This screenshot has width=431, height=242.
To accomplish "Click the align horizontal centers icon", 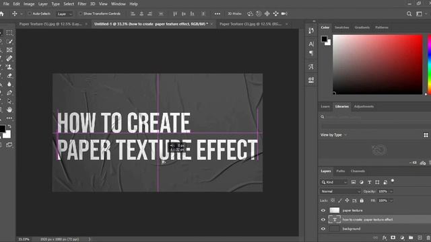I will click(141, 13).
